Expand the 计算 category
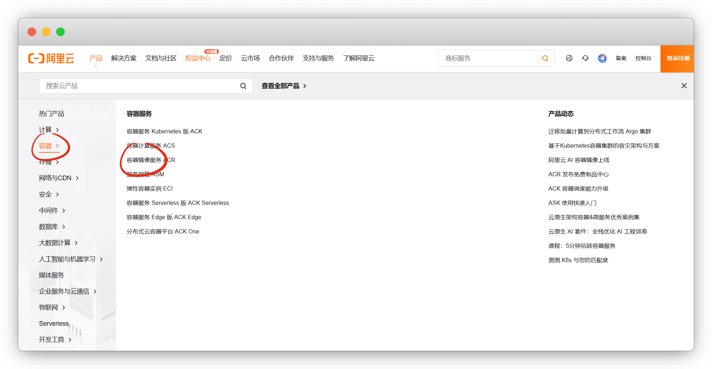 (49, 130)
